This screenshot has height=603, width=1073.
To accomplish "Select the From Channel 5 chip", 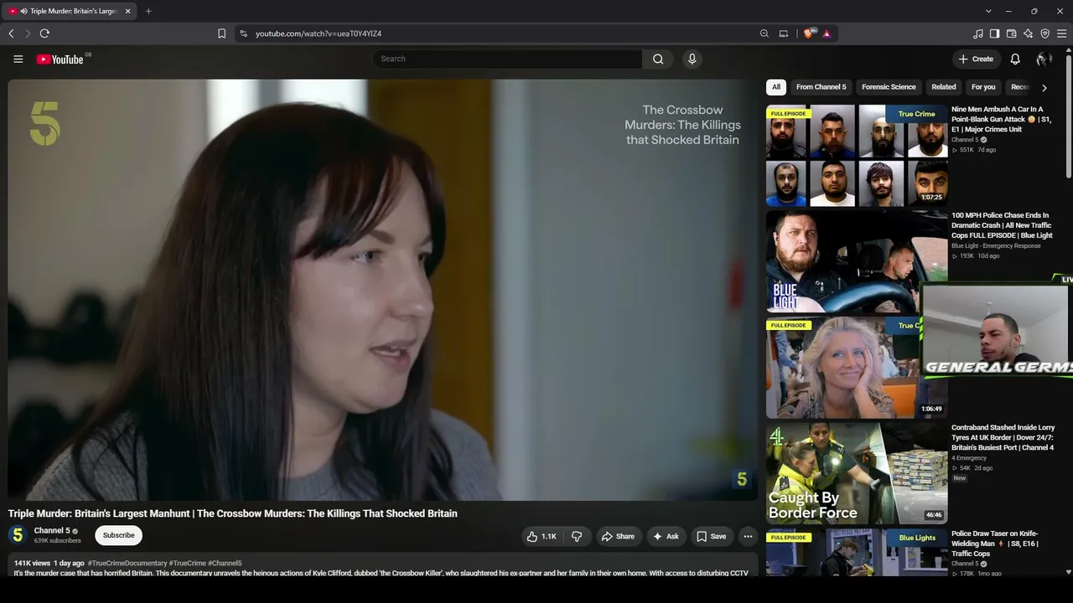I will (x=821, y=87).
